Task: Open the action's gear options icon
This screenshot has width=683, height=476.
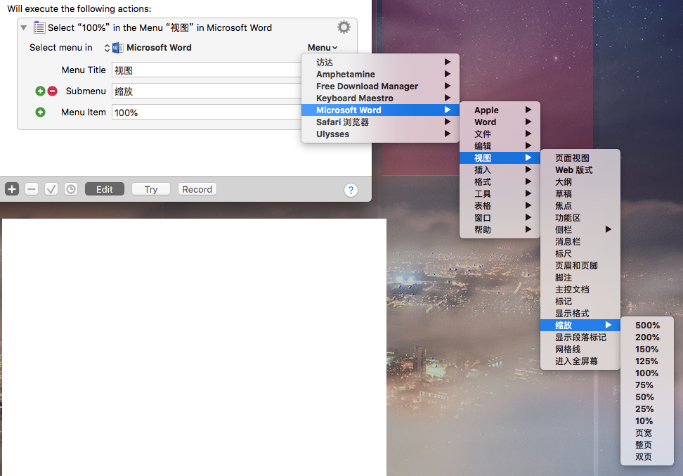Action: pyautogui.click(x=343, y=27)
